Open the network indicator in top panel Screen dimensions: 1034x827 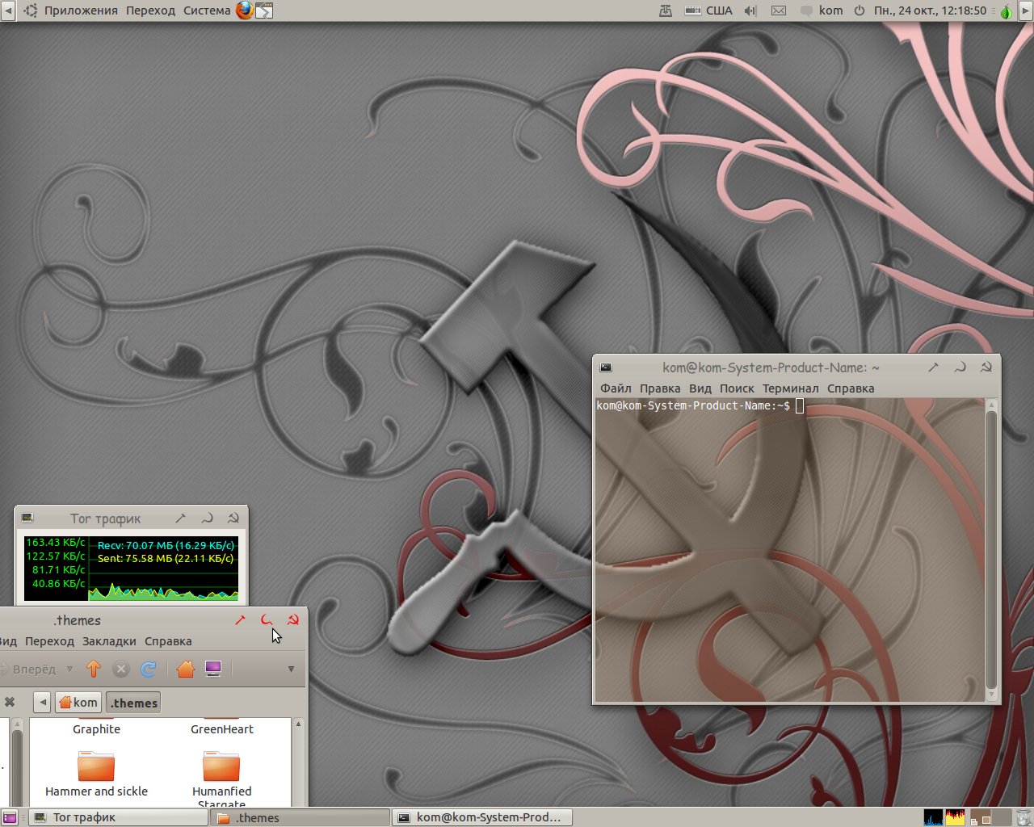click(x=666, y=10)
